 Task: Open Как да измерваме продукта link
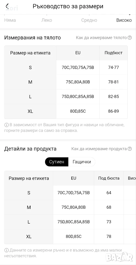click(99, 149)
